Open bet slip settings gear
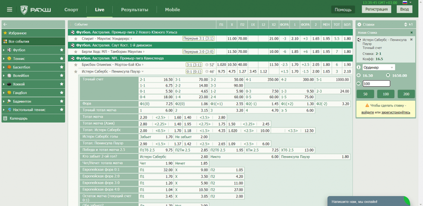423x206 pixels. coord(359,25)
